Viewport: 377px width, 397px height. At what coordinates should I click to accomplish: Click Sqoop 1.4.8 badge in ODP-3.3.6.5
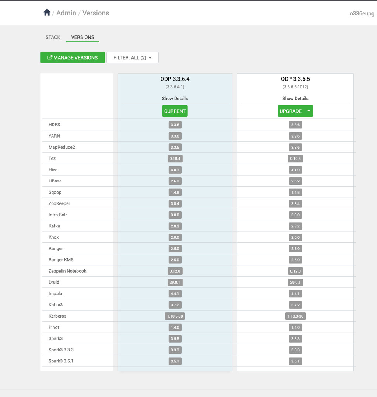pyautogui.click(x=295, y=192)
